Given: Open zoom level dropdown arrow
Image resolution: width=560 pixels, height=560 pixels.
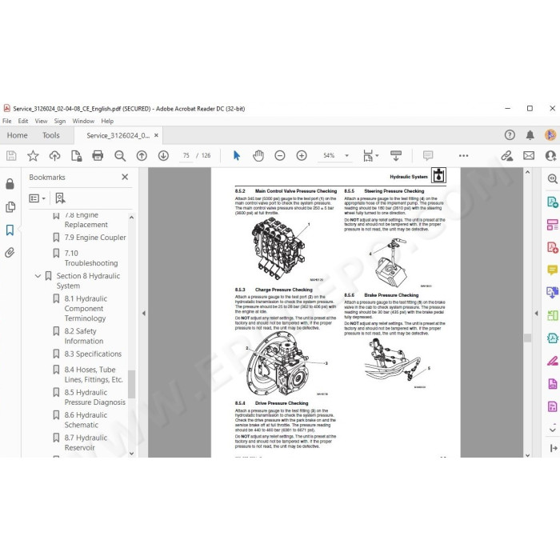Looking at the screenshot, I should (346, 156).
